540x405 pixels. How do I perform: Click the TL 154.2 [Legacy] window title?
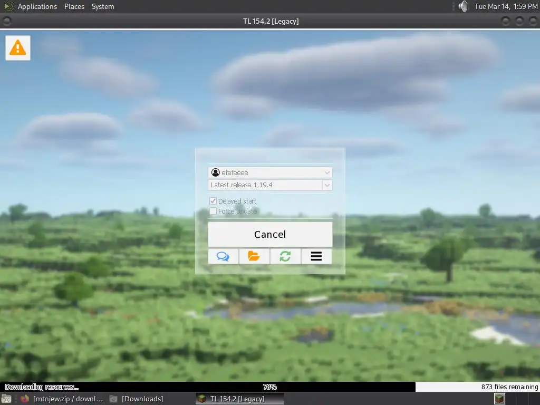click(271, 21)
